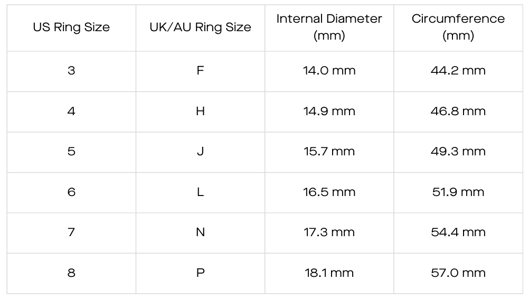Select the Internal Diameter (mm) header
Screen dimensions: 529x298
click(329, 27)
